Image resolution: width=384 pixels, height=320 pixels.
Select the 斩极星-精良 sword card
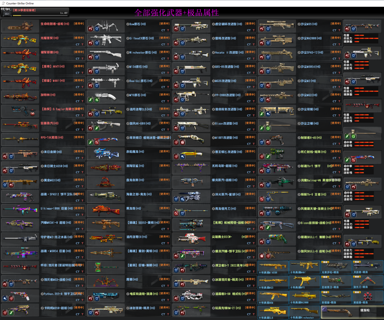tap(336, 298)
